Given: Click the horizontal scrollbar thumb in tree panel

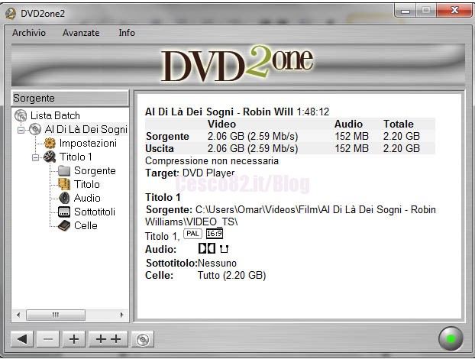Looking at the screenshot, I should pyautogui.click(x=56, y=315).
